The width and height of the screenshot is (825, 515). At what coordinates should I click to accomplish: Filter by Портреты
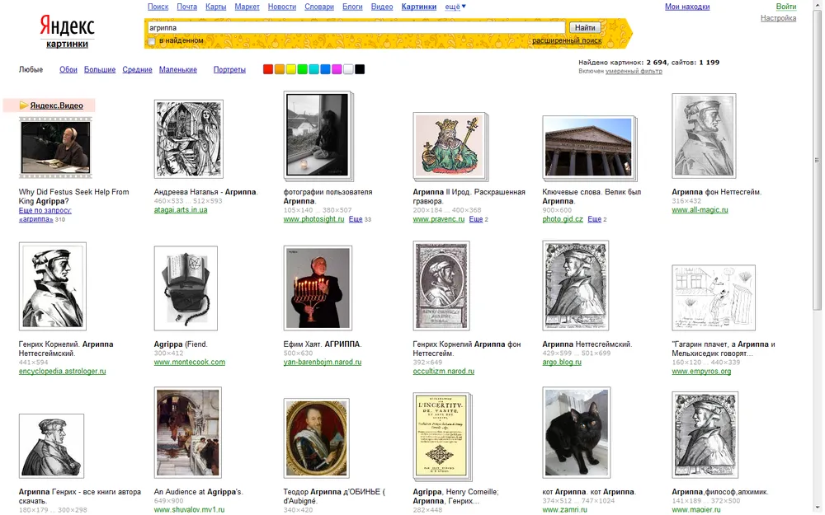(x=229, y=69)
